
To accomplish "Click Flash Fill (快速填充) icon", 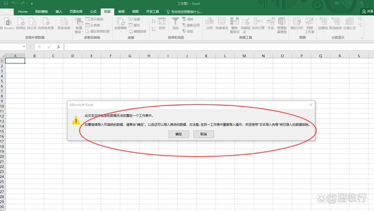I will (x=222, y=23).
